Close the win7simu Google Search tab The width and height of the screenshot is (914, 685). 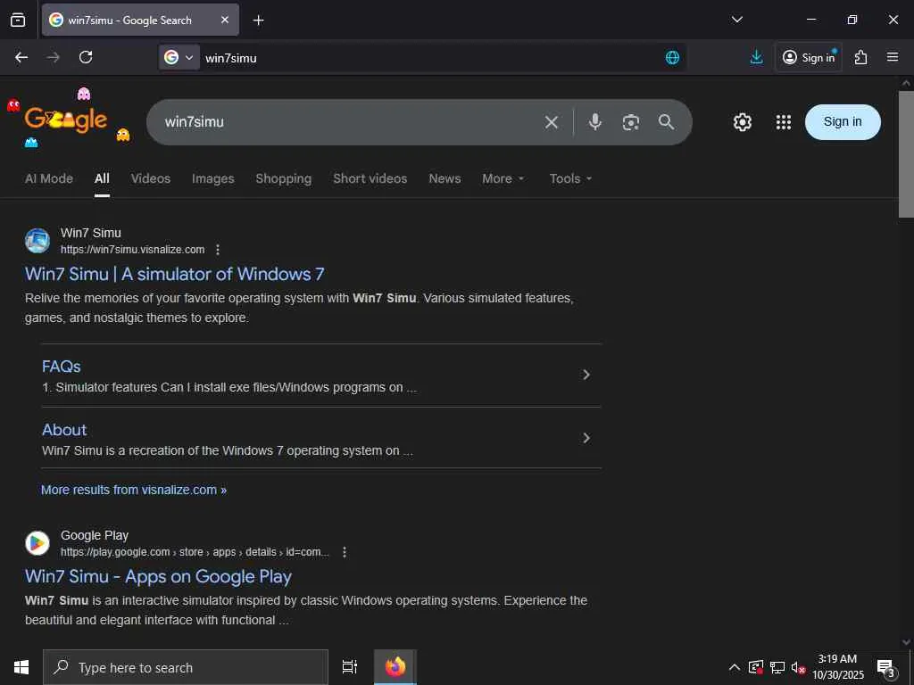pyautogui.click(x=225, y=20)
